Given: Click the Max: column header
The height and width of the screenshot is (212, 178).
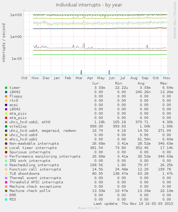Looking at the screenshot, I should (x=164, y=83).
